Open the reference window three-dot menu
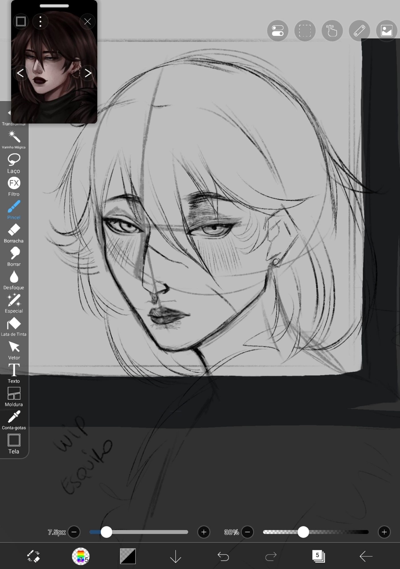The image size is (400, 569). 40,22
